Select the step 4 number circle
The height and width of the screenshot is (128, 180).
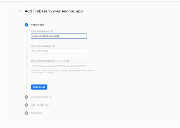(26, 113)
